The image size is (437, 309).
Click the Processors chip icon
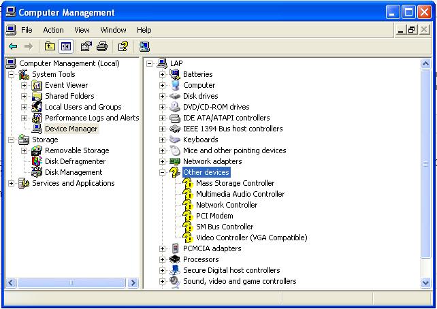coord(175,259)
